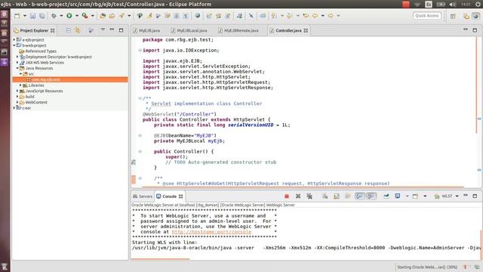The image size is (483, 272).
Task: Click the Collapse All icon in Project Explorer
Action: coord(69,30)
